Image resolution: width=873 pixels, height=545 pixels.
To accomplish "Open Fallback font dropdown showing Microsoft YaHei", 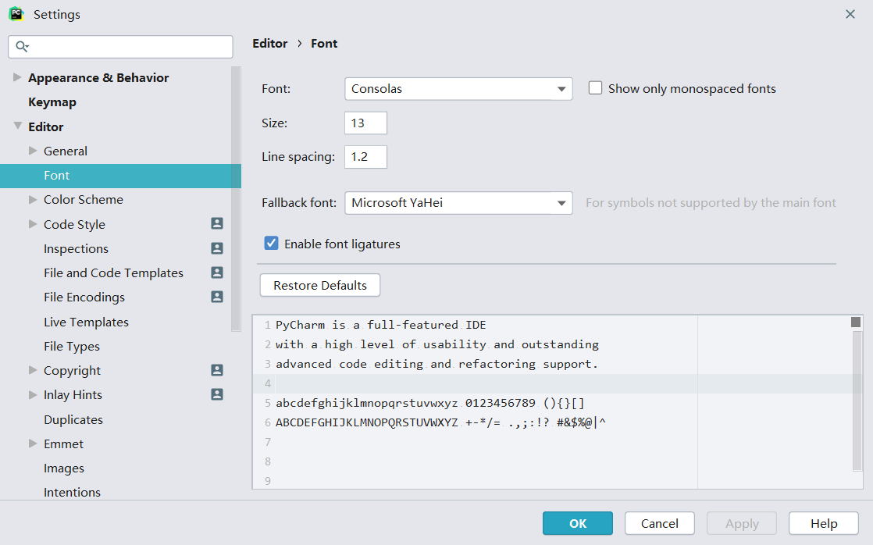I will [x=458, y=203].
